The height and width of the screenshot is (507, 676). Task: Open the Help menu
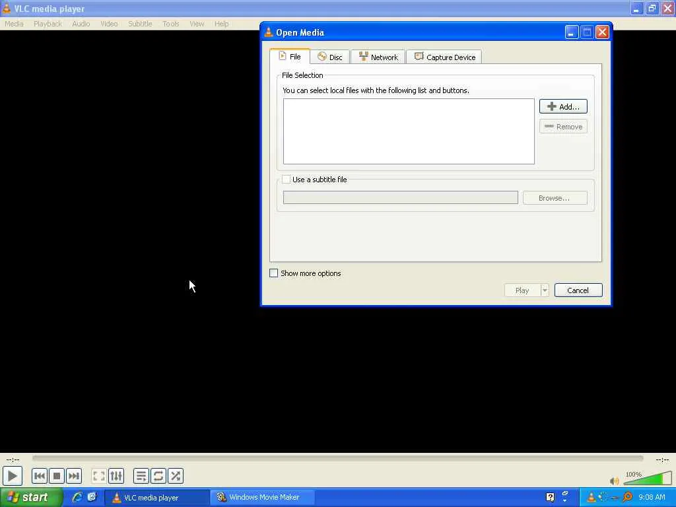tap(222, 24)
